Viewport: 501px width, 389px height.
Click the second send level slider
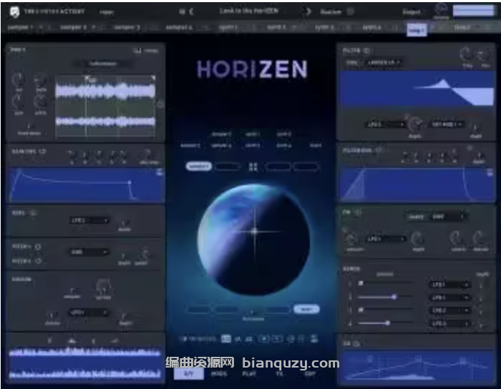394,297
